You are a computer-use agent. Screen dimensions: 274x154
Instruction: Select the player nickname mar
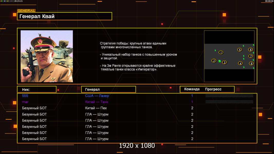pyautogui.click(x=25, y=102)
